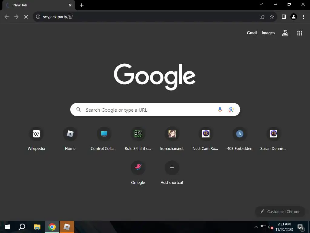Open Google Images link

[x=268, y=33]
